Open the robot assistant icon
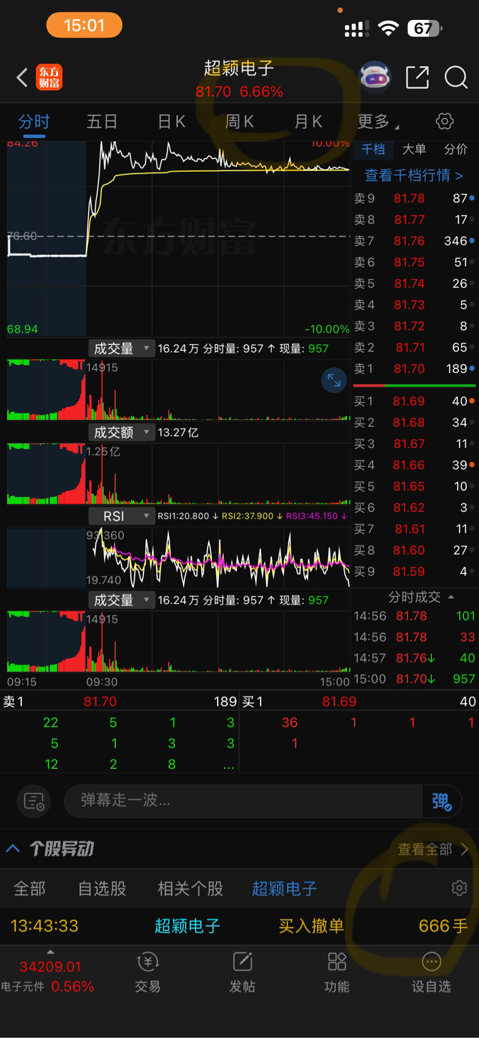 (375, 77)
